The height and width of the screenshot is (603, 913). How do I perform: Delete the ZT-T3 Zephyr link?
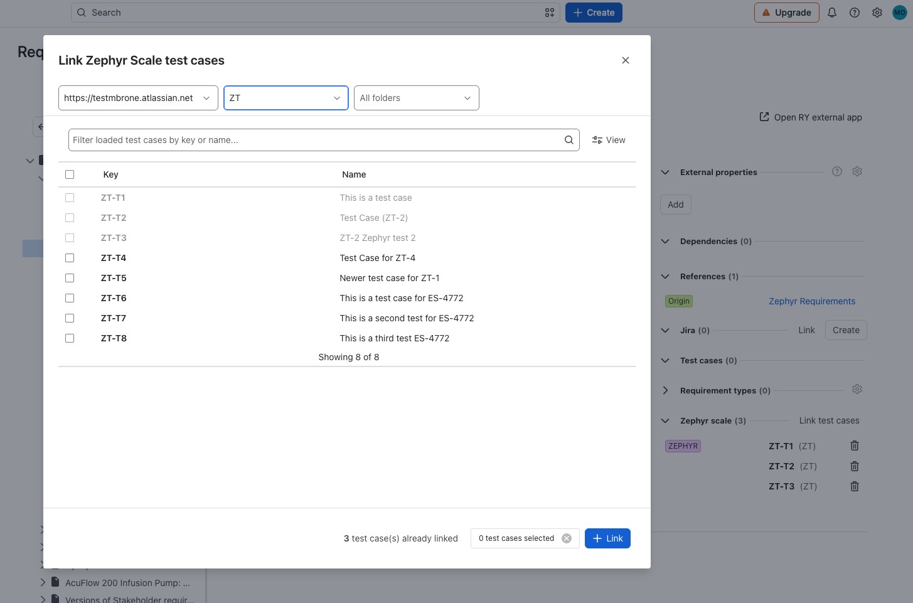click(x=855, y=486)
